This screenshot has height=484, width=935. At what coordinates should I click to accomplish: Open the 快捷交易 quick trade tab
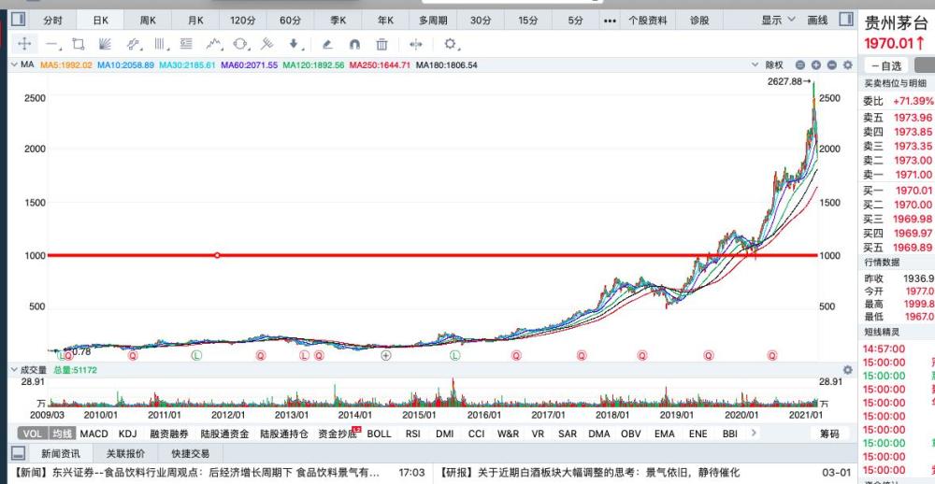click(190, 453)
